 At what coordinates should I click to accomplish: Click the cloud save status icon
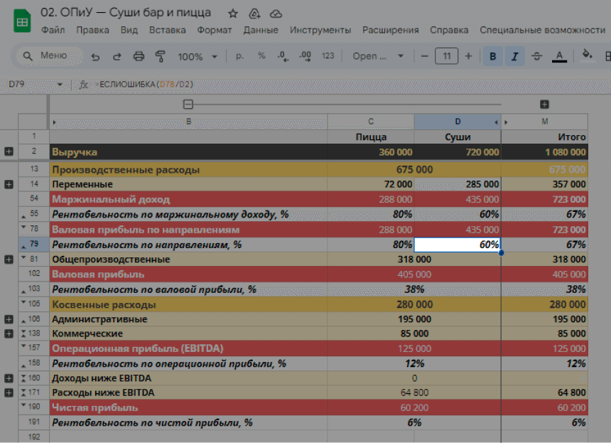(276, 14)
